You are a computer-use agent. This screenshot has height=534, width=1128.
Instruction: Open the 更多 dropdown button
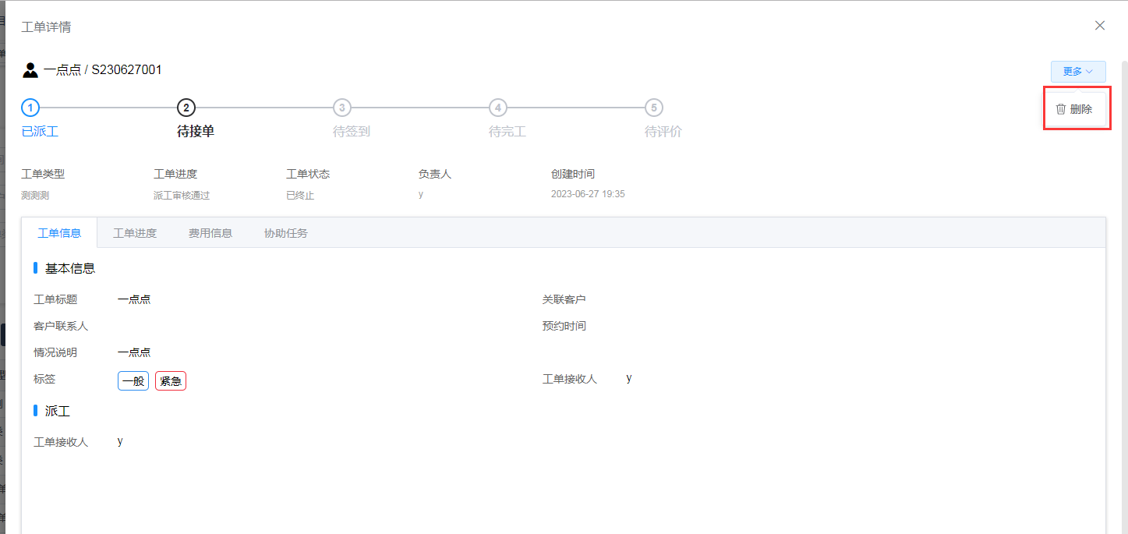click(x=1077, y=72)
